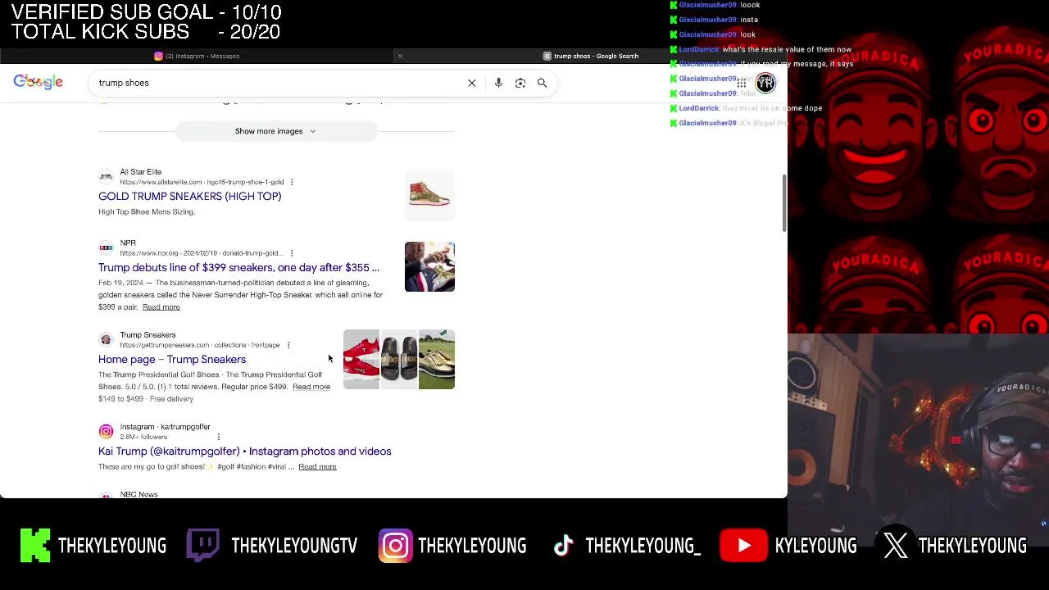Switch to Instagram Messages tab

197,56
